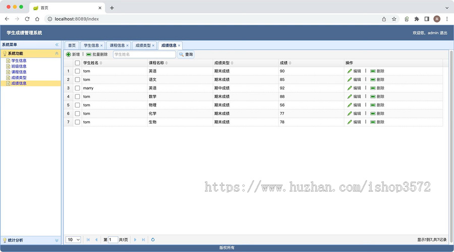
Task: Delete marry's row with score 92
Action: pyautogui.click(x=377, y=88)
